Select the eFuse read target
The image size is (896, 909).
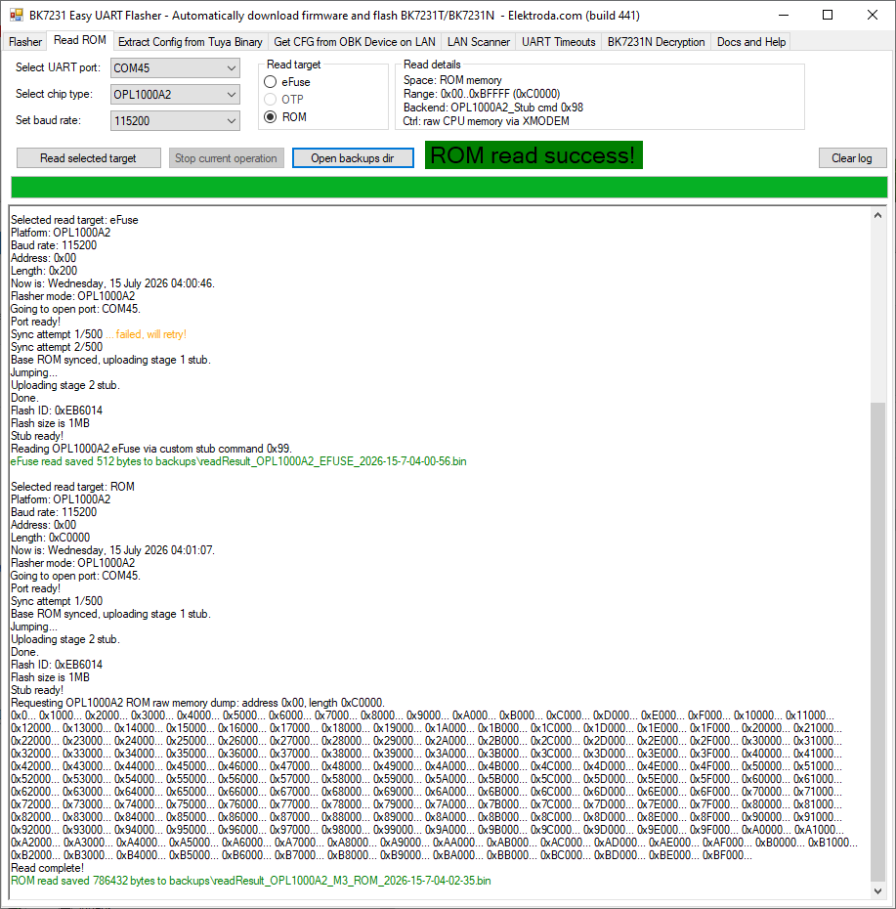[287, 82]
